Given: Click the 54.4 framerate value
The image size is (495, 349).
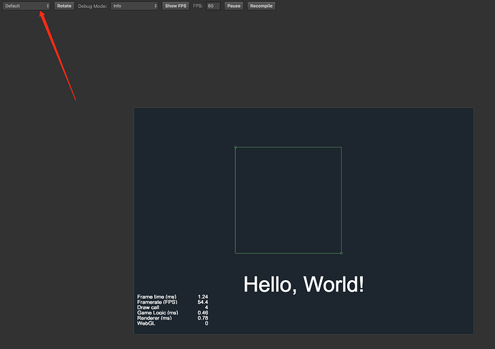Looking at the screenshot, I should click(x=203, y=302).
